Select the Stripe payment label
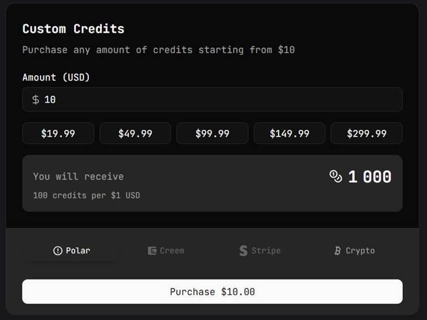 [x=265, y=251]
